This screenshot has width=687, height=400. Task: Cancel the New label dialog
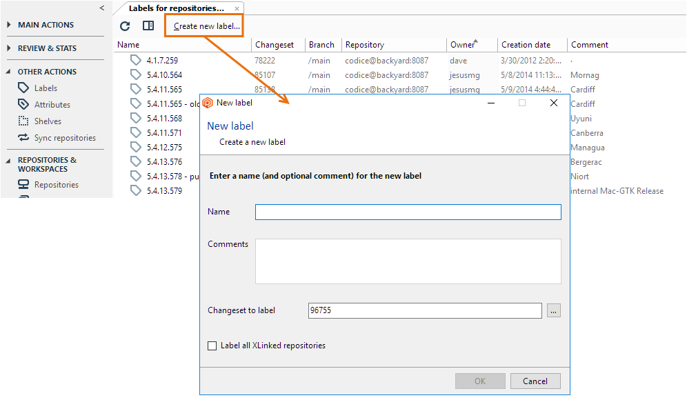[535, 381]
